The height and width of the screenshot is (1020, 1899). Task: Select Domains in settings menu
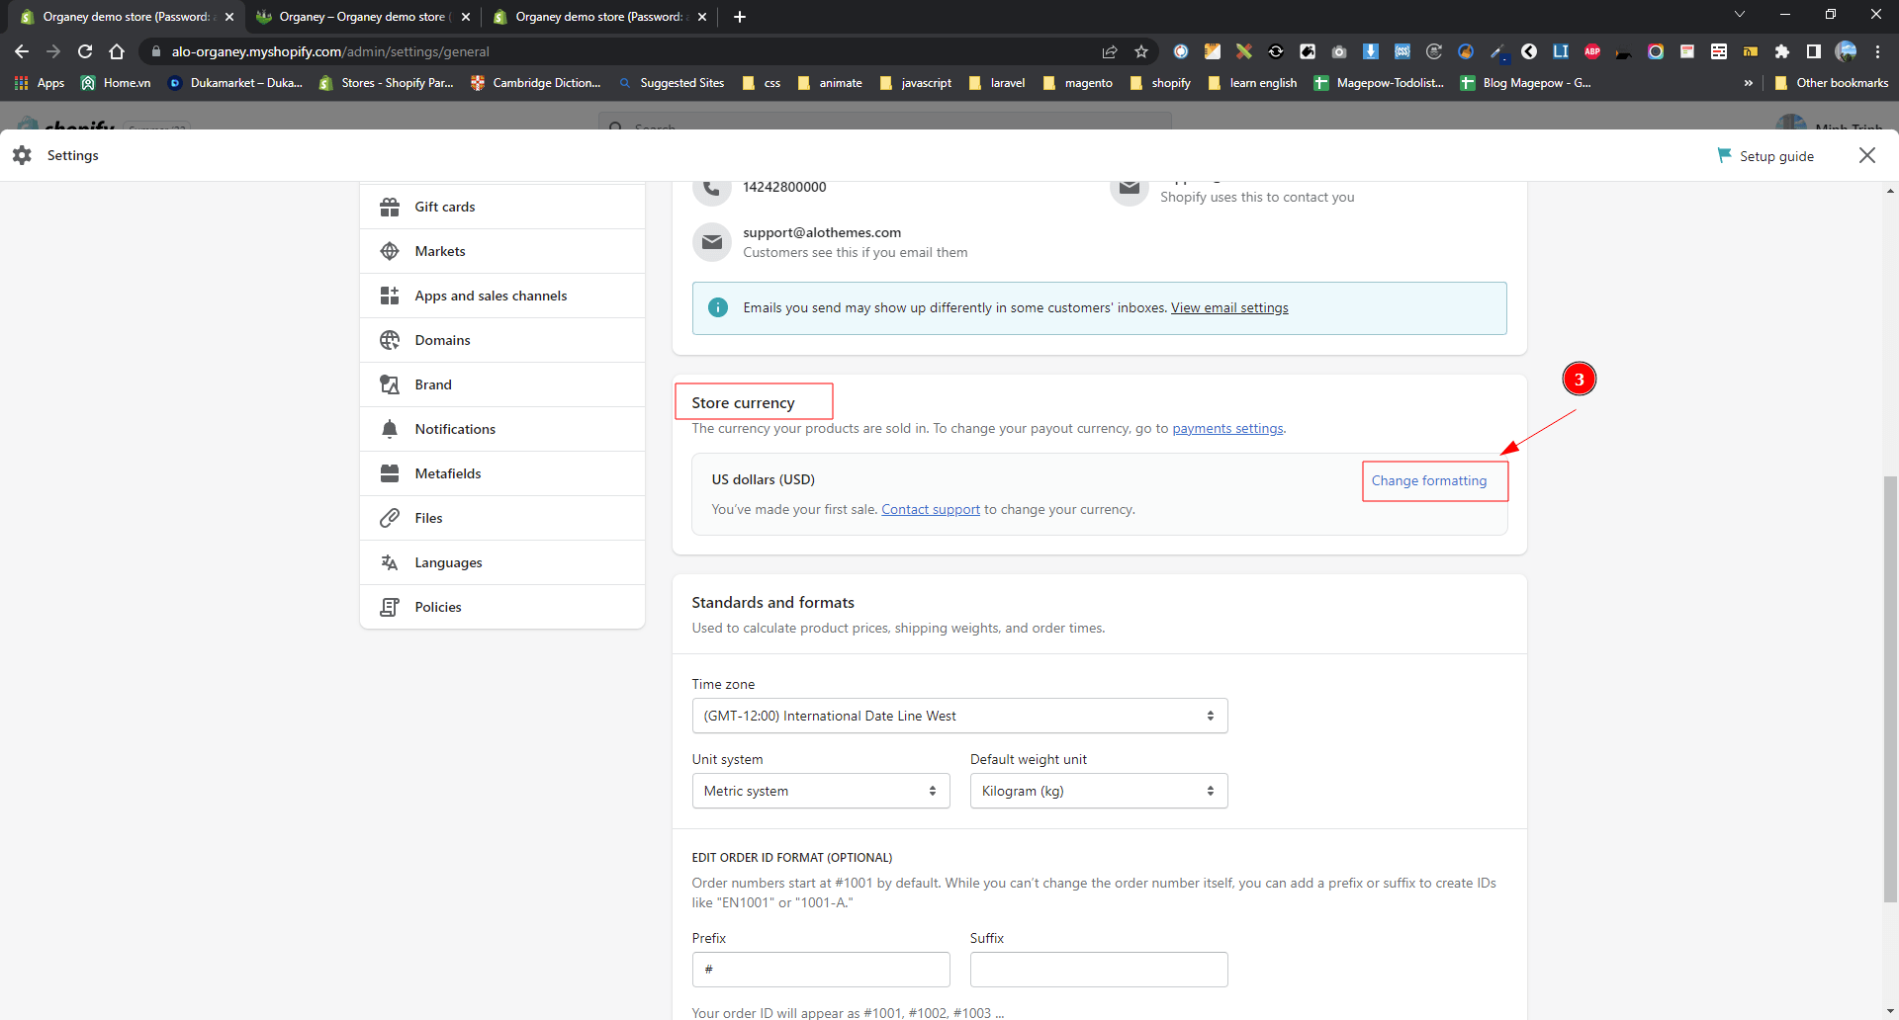442,340
